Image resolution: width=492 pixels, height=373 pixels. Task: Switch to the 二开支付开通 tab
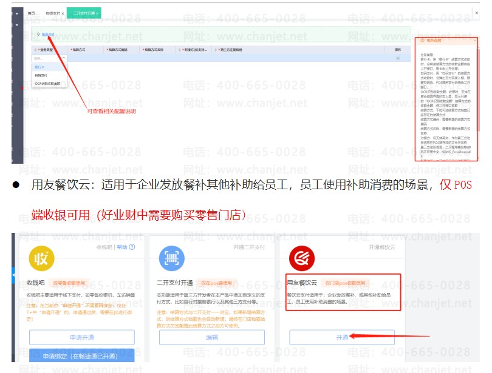[x=84, y=13]
